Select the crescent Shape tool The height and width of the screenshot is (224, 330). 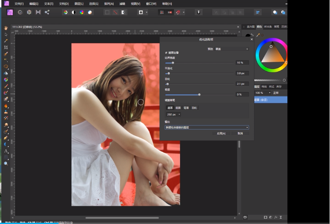click(x=6, y=144)
